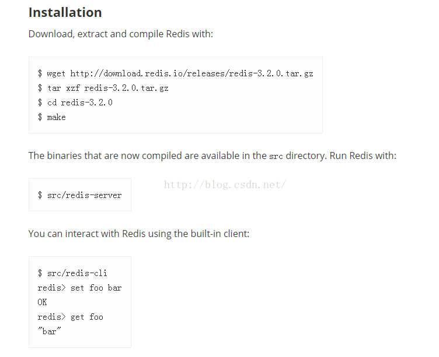
Task: Click the inline src code word
Action: click(x=276, y=157)
